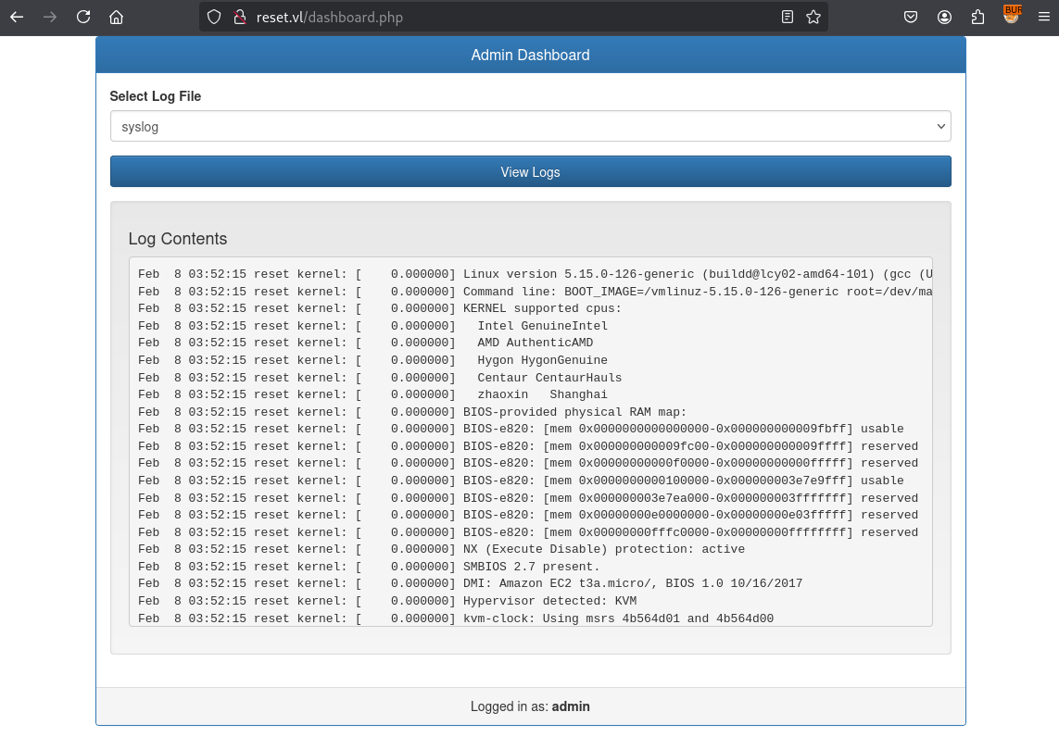Open the Firefox hamburger application menu
The image size is (1059, 737).
point(1044,17)
